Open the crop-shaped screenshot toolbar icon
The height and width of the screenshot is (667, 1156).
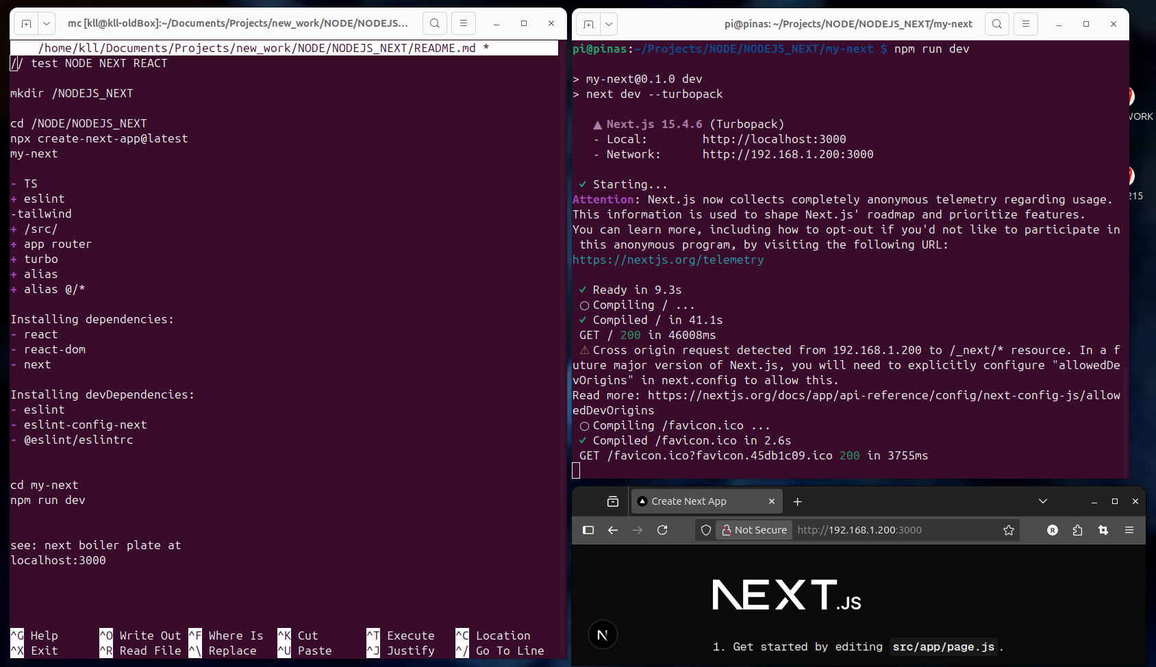pyautogui.click(x=1103, y=530)
